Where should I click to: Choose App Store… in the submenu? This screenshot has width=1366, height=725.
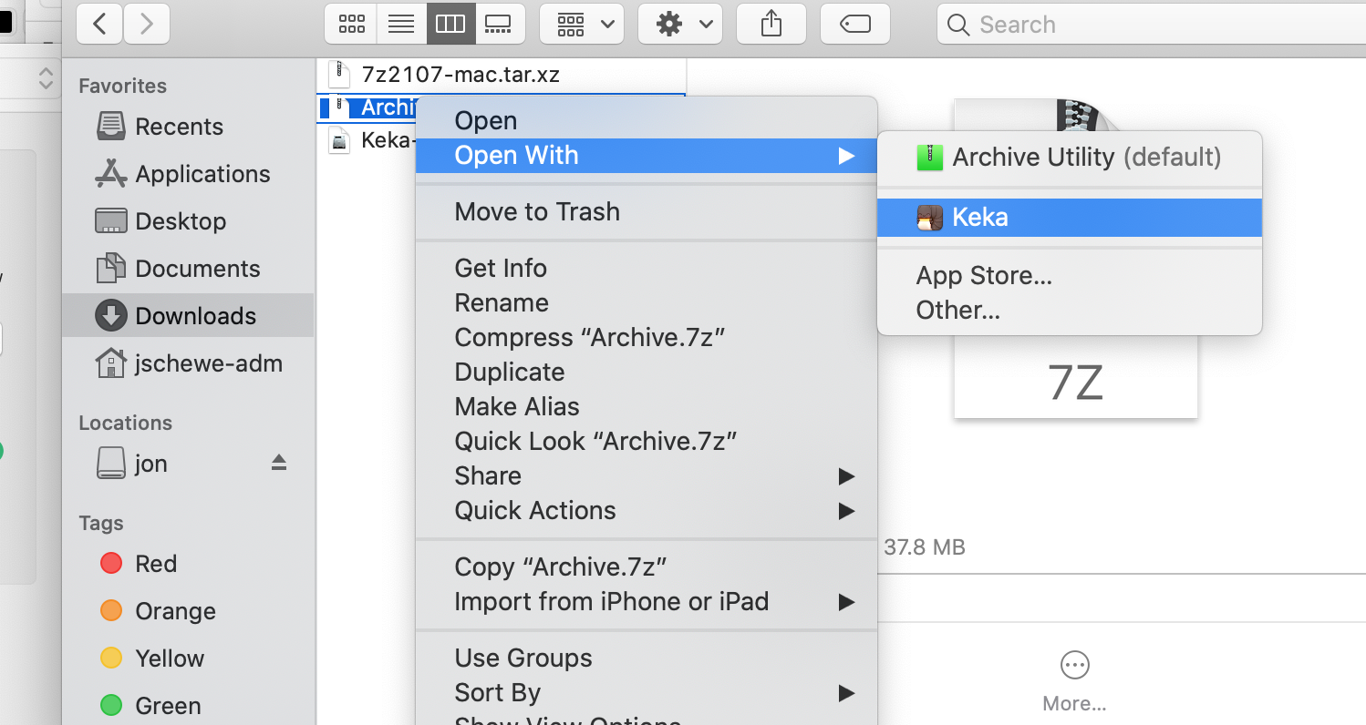click(1070, 275)
